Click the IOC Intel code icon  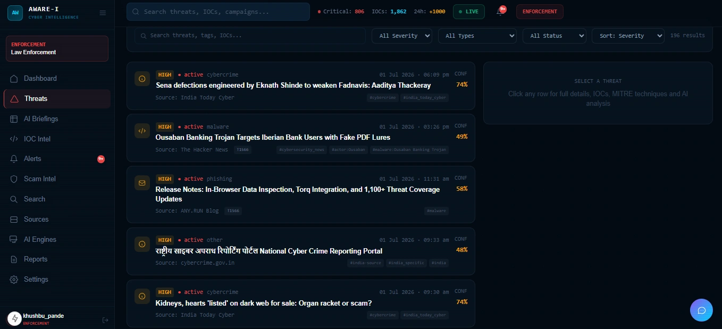(x=14, y=139)
